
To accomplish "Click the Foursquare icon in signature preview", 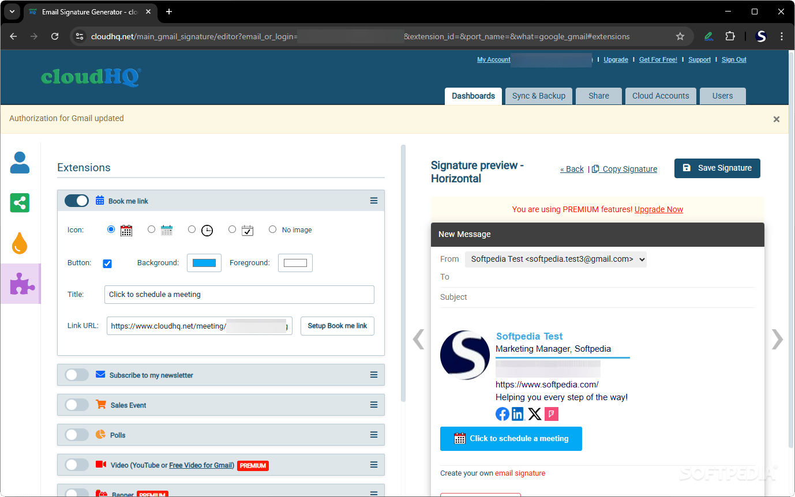I will (x=552, y=414).
